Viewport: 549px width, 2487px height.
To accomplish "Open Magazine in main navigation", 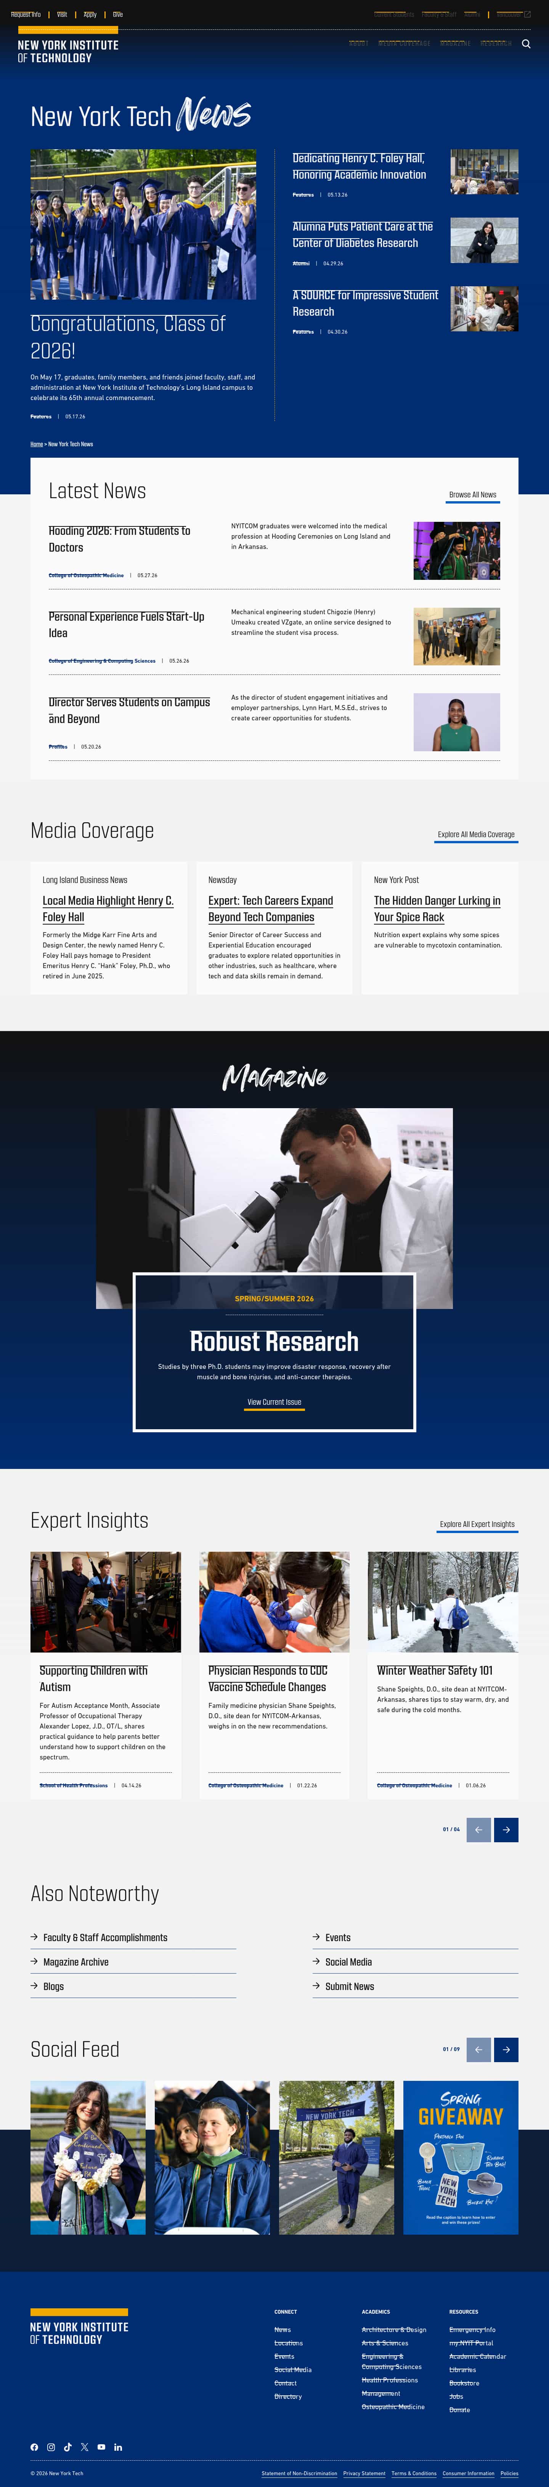I will pos(456,44).
